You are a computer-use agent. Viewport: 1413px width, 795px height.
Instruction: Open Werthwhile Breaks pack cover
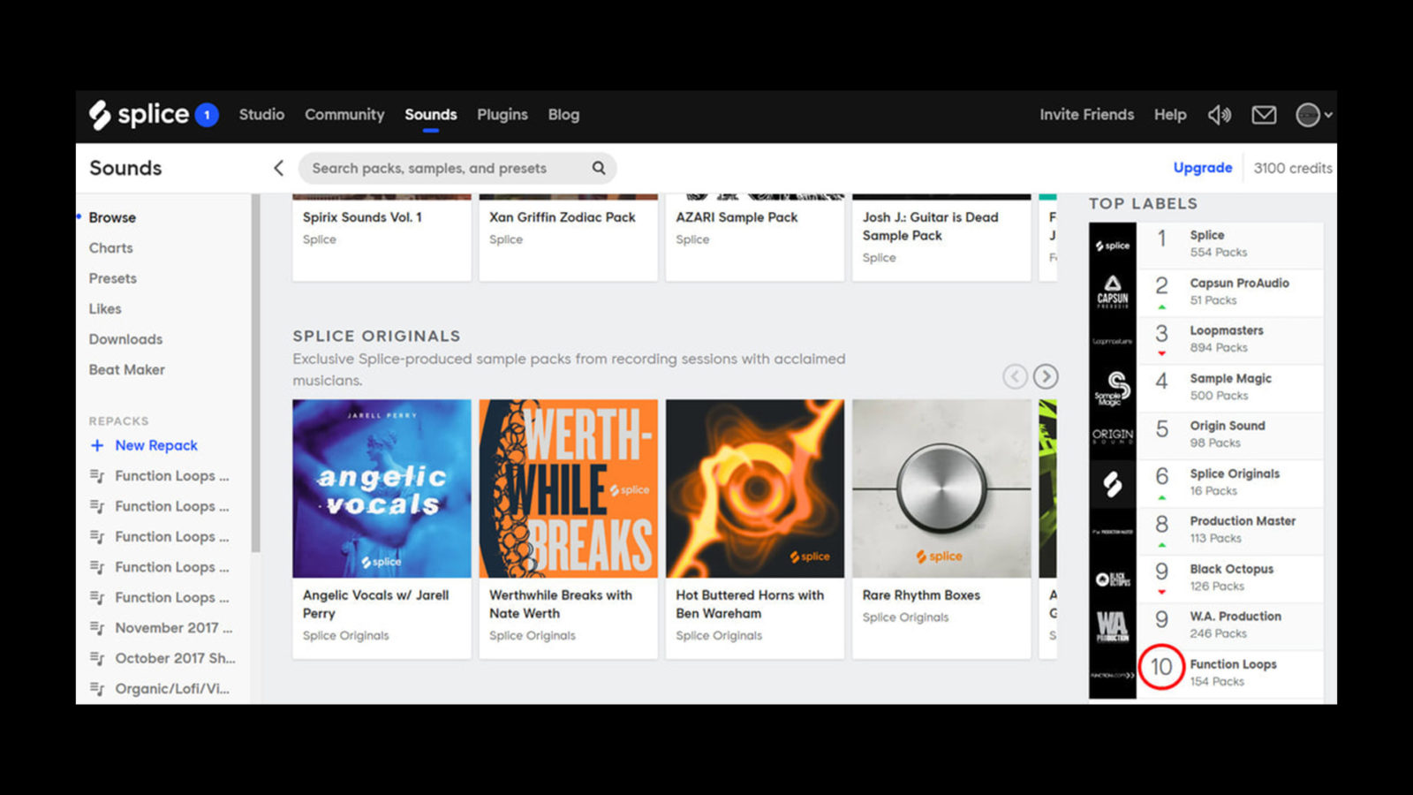(x=569, y=488)
